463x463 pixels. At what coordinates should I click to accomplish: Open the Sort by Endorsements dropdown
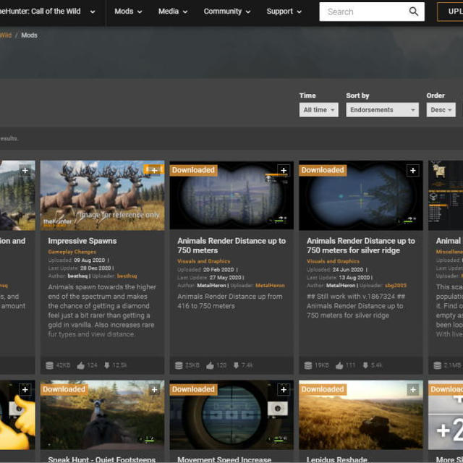click(x=383, y=110)
